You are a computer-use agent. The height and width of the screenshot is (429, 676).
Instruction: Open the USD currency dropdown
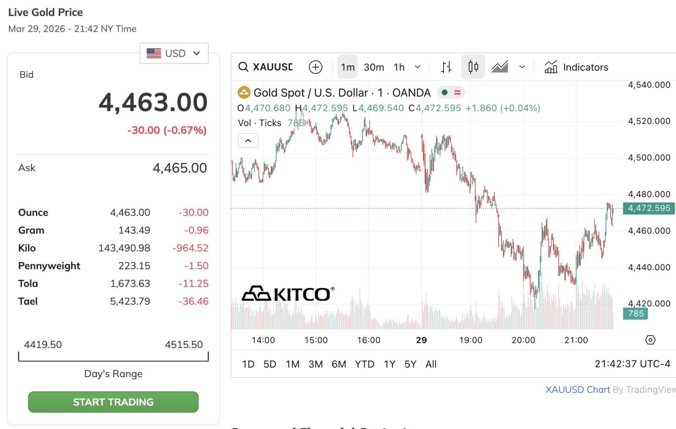174,53
